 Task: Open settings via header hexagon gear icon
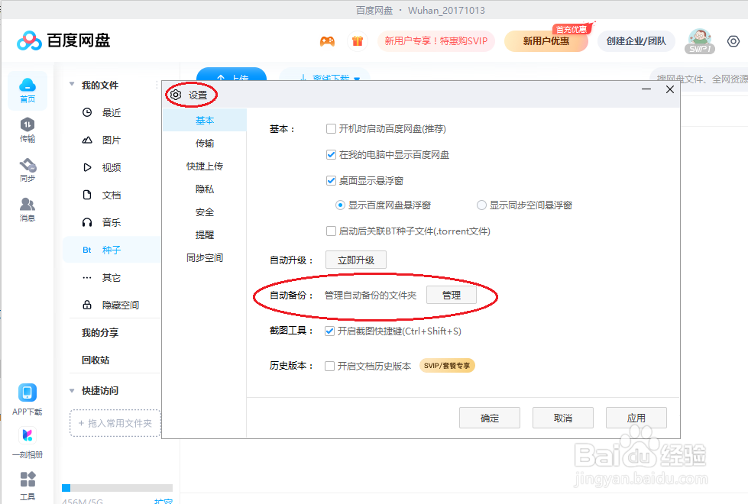pos(733,41)
